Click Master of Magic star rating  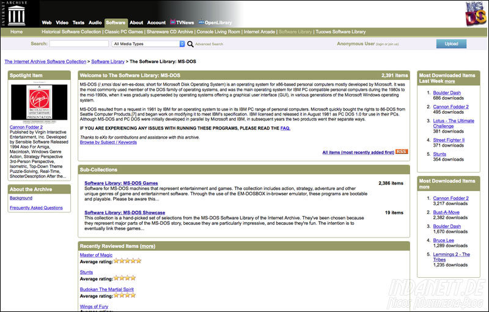click(127, 261)
